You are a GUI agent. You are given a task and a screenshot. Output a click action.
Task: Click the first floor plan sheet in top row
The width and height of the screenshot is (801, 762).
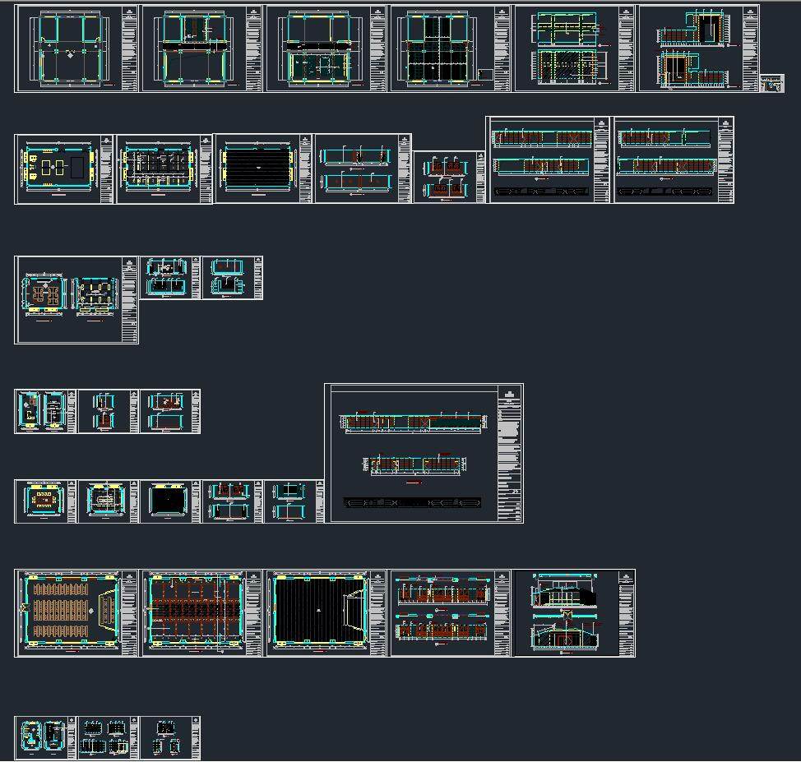76,48
